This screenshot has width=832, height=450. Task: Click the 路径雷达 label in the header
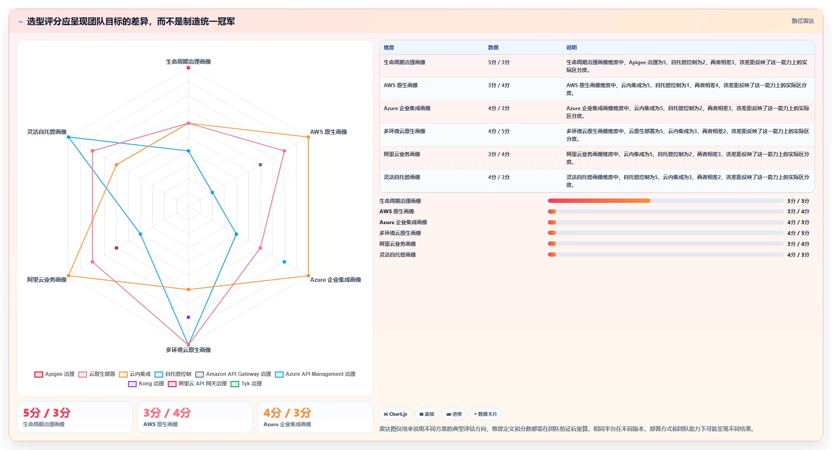(803, 21)
